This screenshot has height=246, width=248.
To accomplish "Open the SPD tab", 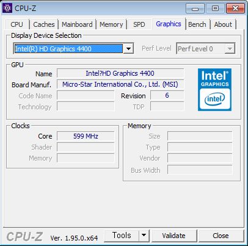I will coord(139,24).
